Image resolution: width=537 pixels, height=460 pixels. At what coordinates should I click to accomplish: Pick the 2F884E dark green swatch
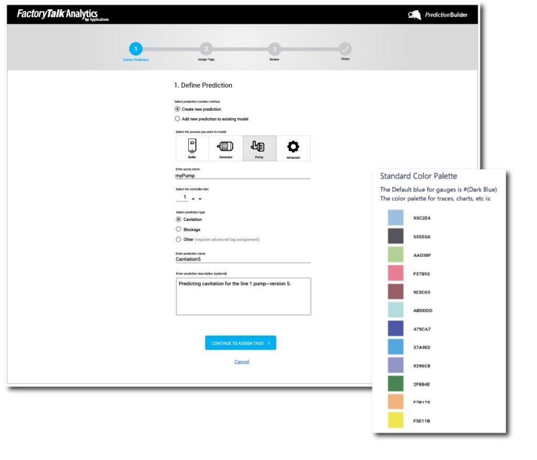pos(395,383)
